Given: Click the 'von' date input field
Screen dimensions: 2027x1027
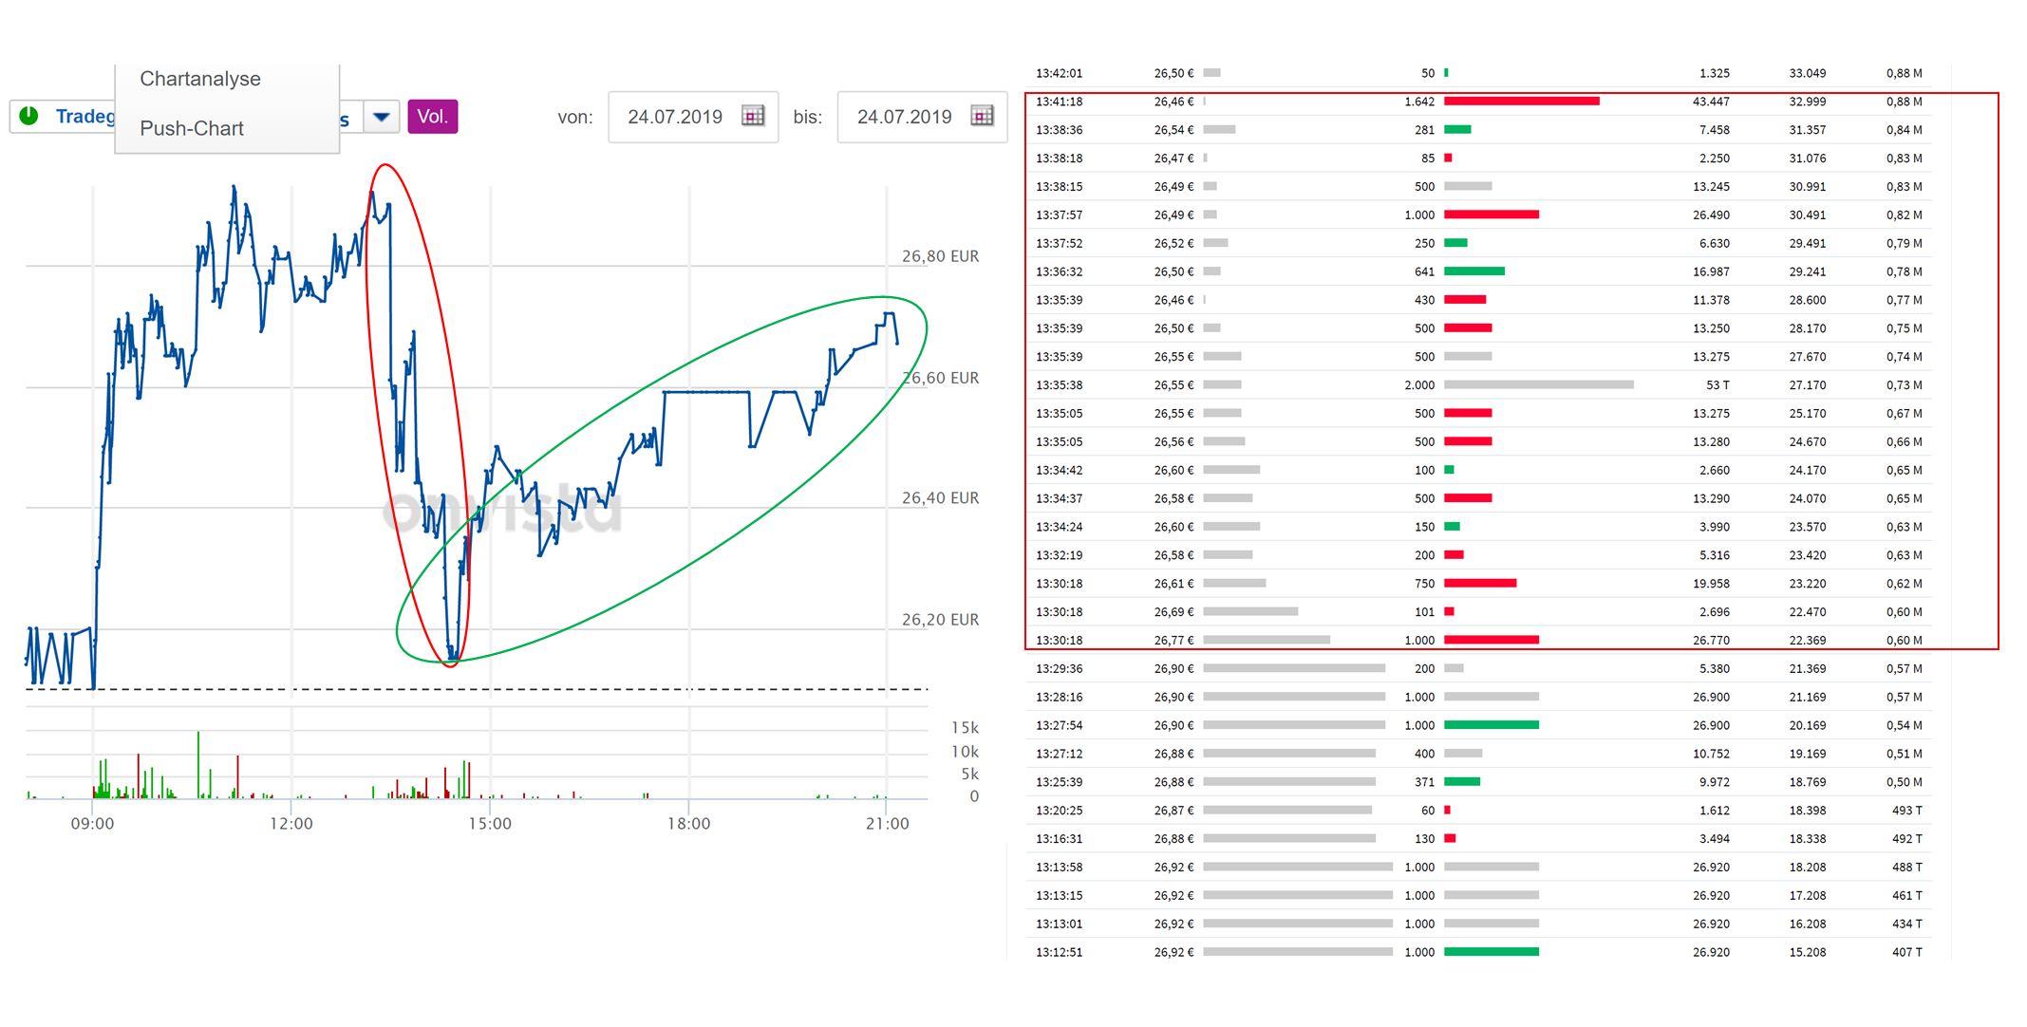Looking at the screenshot, I should click(675, 117).
